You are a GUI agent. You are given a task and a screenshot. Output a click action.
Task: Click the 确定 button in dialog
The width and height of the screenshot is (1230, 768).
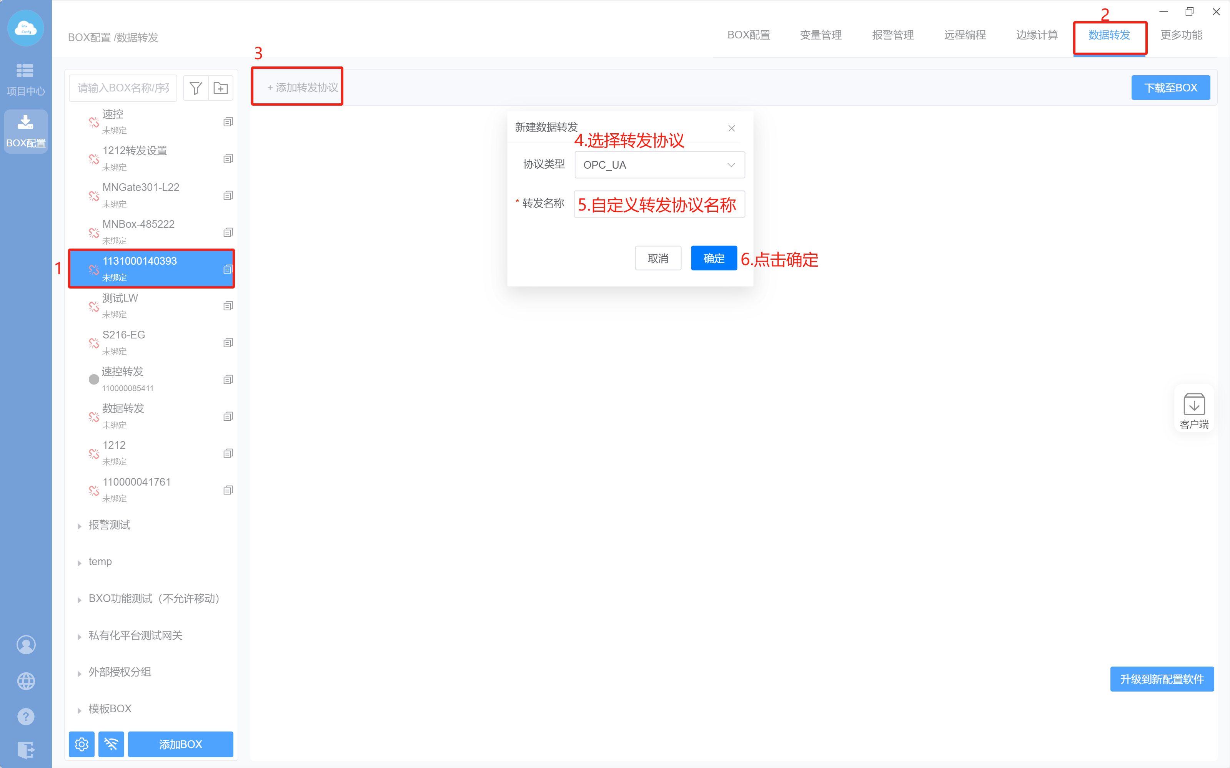click(714, 259)
